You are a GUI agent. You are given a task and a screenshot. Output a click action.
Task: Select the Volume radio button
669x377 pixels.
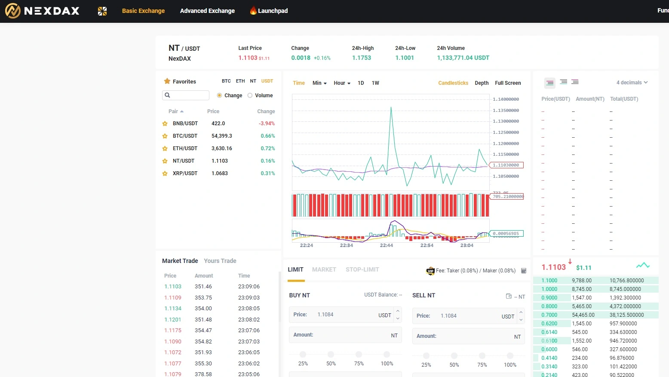pos(250,96)
